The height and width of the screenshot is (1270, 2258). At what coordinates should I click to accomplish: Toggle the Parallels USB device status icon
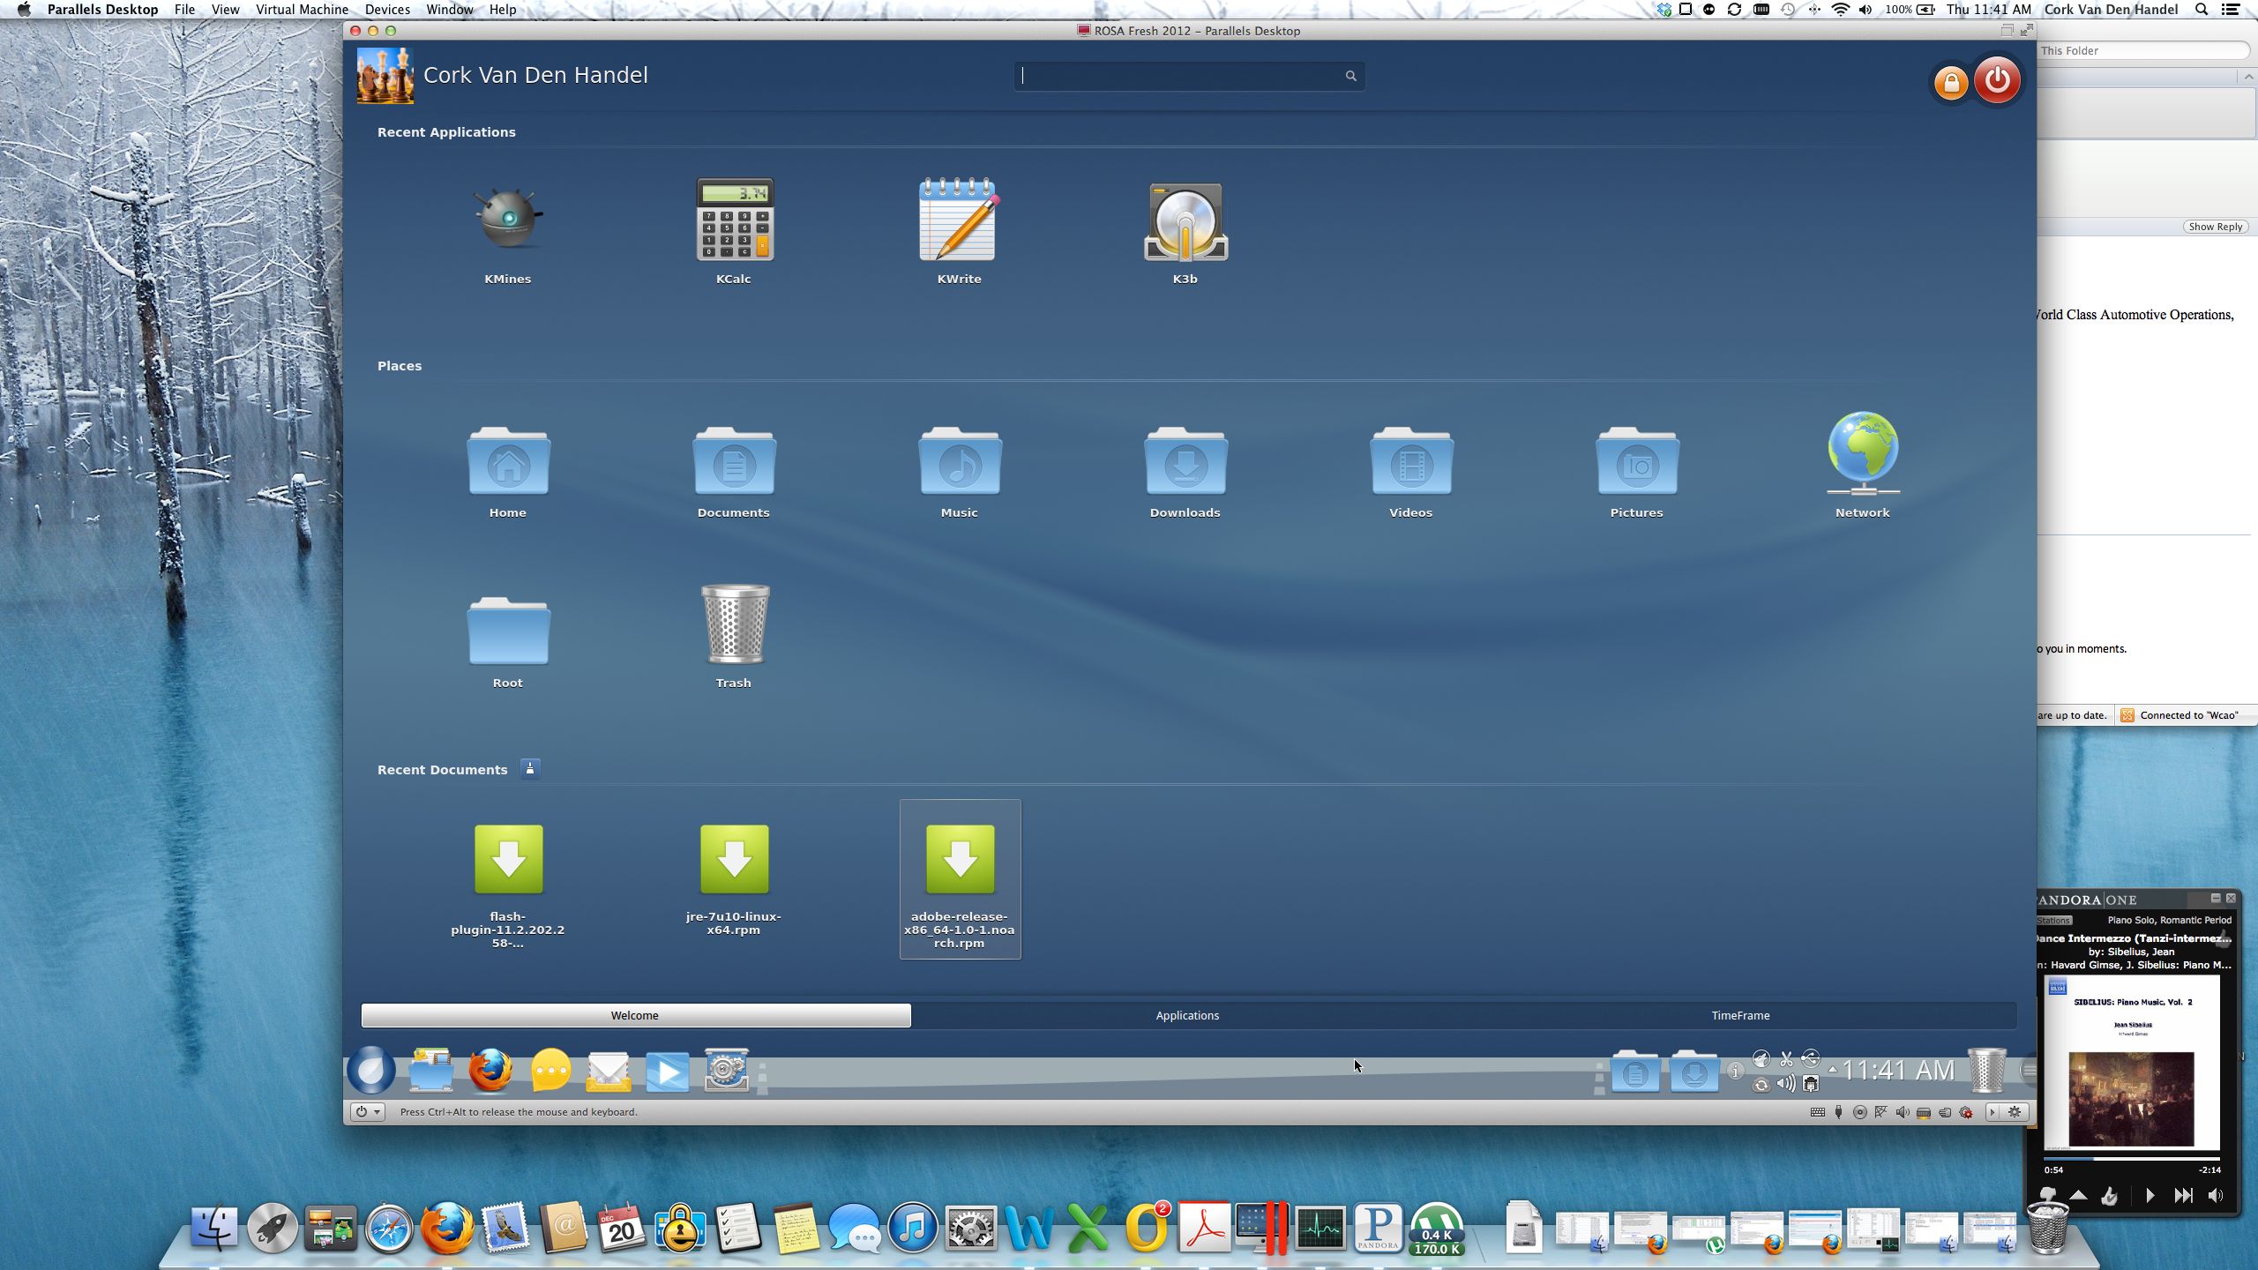coord(1838,1113)
